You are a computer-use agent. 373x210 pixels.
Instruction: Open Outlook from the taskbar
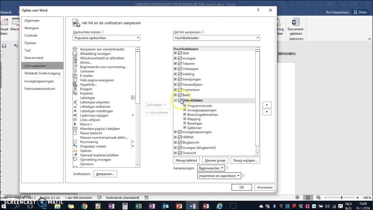(x=166, y=206)
